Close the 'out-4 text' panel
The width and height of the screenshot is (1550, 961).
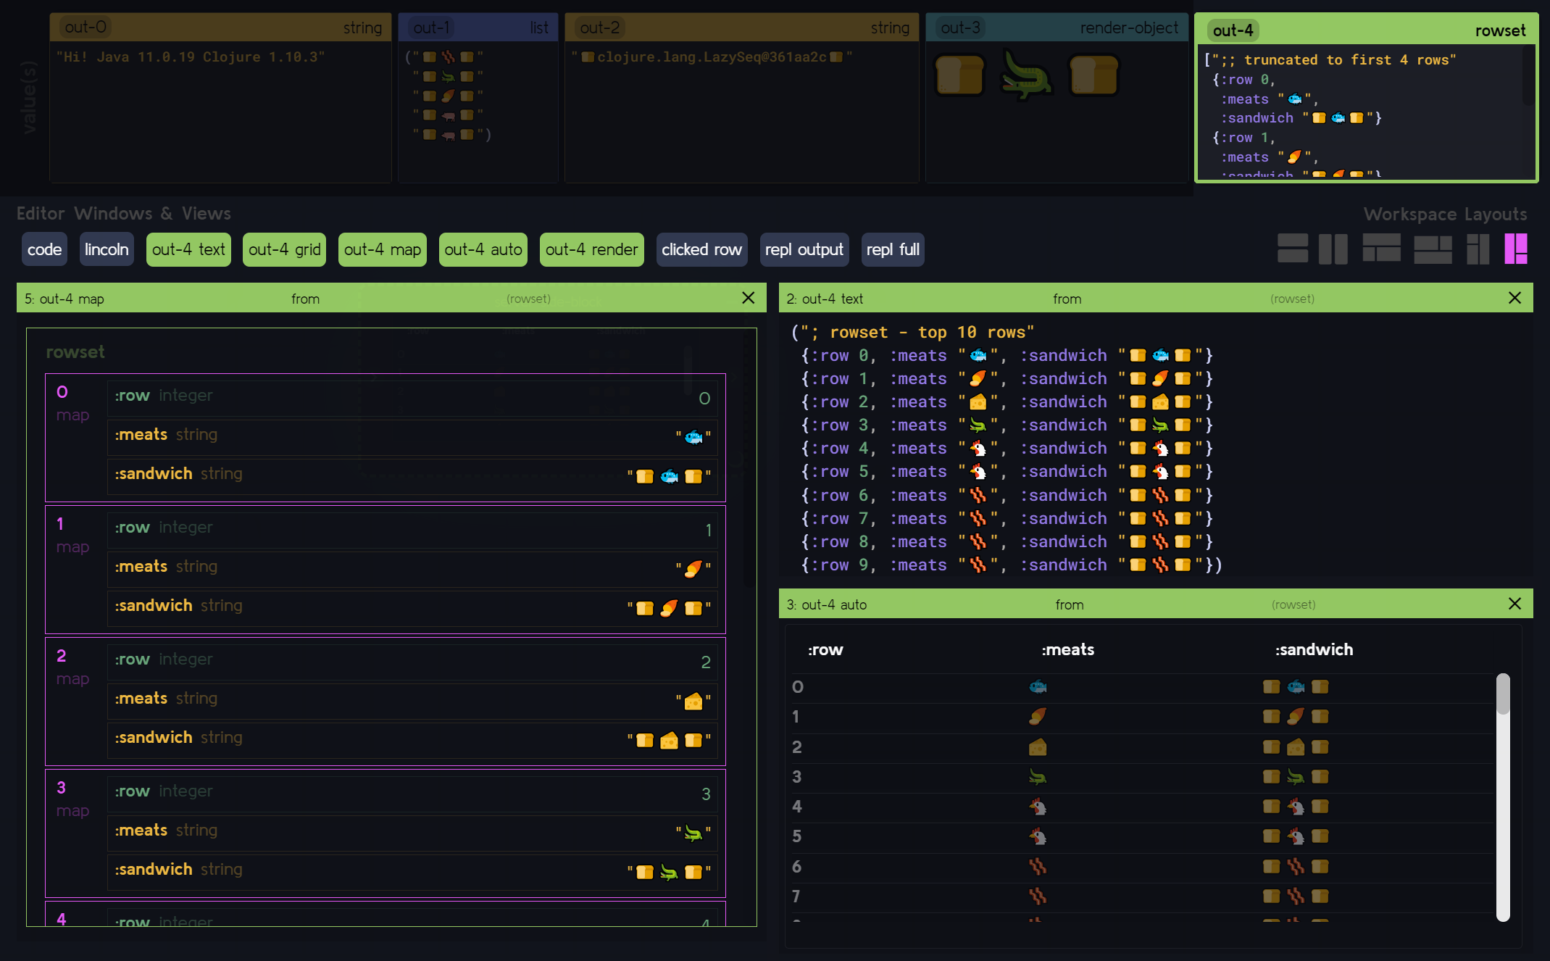coord(1514,296)
